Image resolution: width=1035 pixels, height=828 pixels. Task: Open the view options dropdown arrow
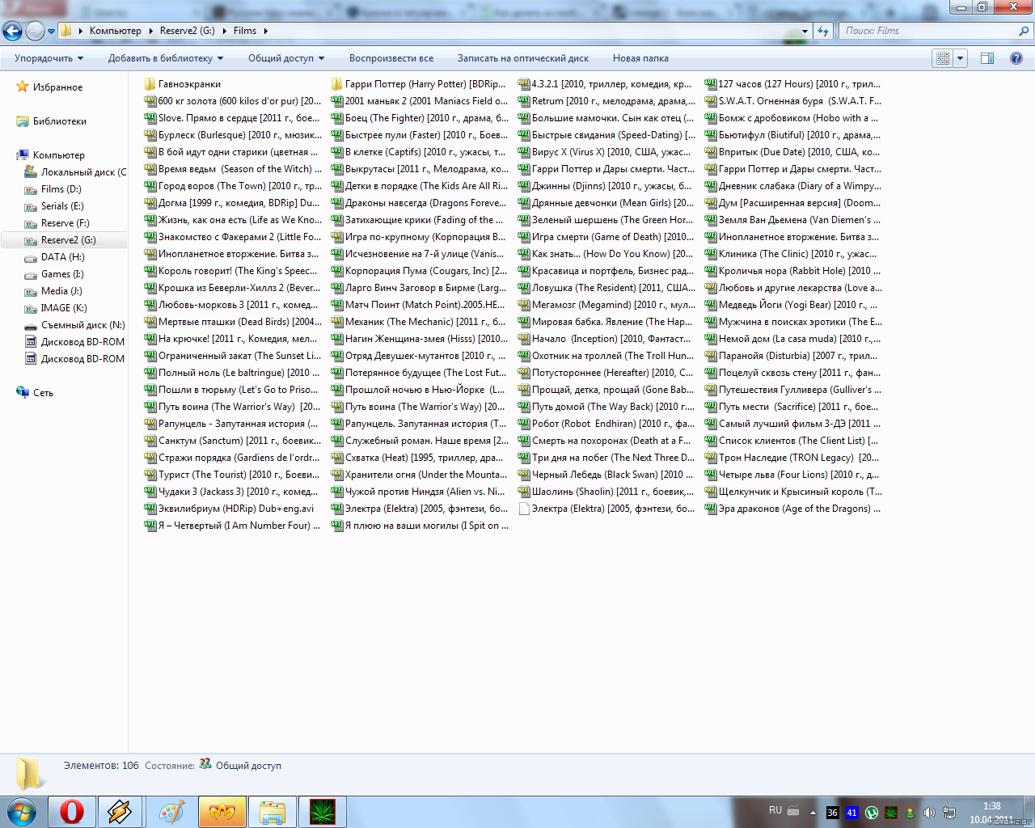[961, 58]
